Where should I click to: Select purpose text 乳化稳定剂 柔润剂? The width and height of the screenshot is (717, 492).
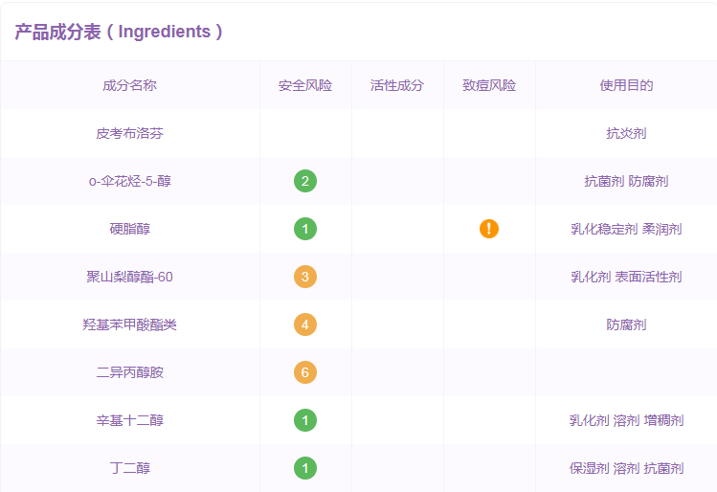[626, 229]
